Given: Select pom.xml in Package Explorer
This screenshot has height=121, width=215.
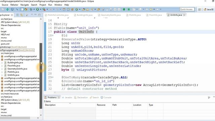Looking at the screenshot, I should tap(5, 44).
